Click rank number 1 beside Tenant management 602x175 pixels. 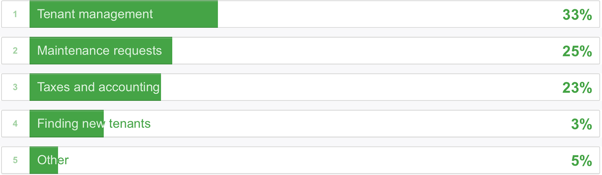click(15, 14)
